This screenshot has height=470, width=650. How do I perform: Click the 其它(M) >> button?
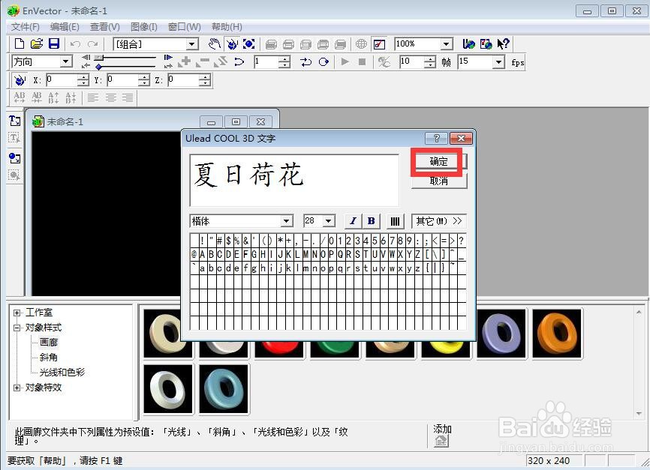pyautogui.click(x=439, y=221)
